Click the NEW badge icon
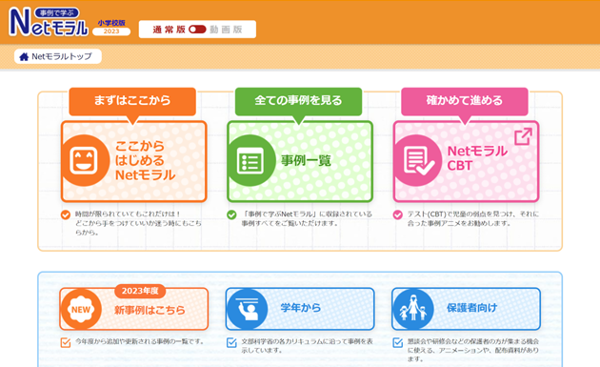 [81, 309]
